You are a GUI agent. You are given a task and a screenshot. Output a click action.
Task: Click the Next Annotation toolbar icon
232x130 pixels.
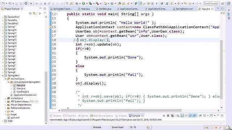[x=171, y=3]
